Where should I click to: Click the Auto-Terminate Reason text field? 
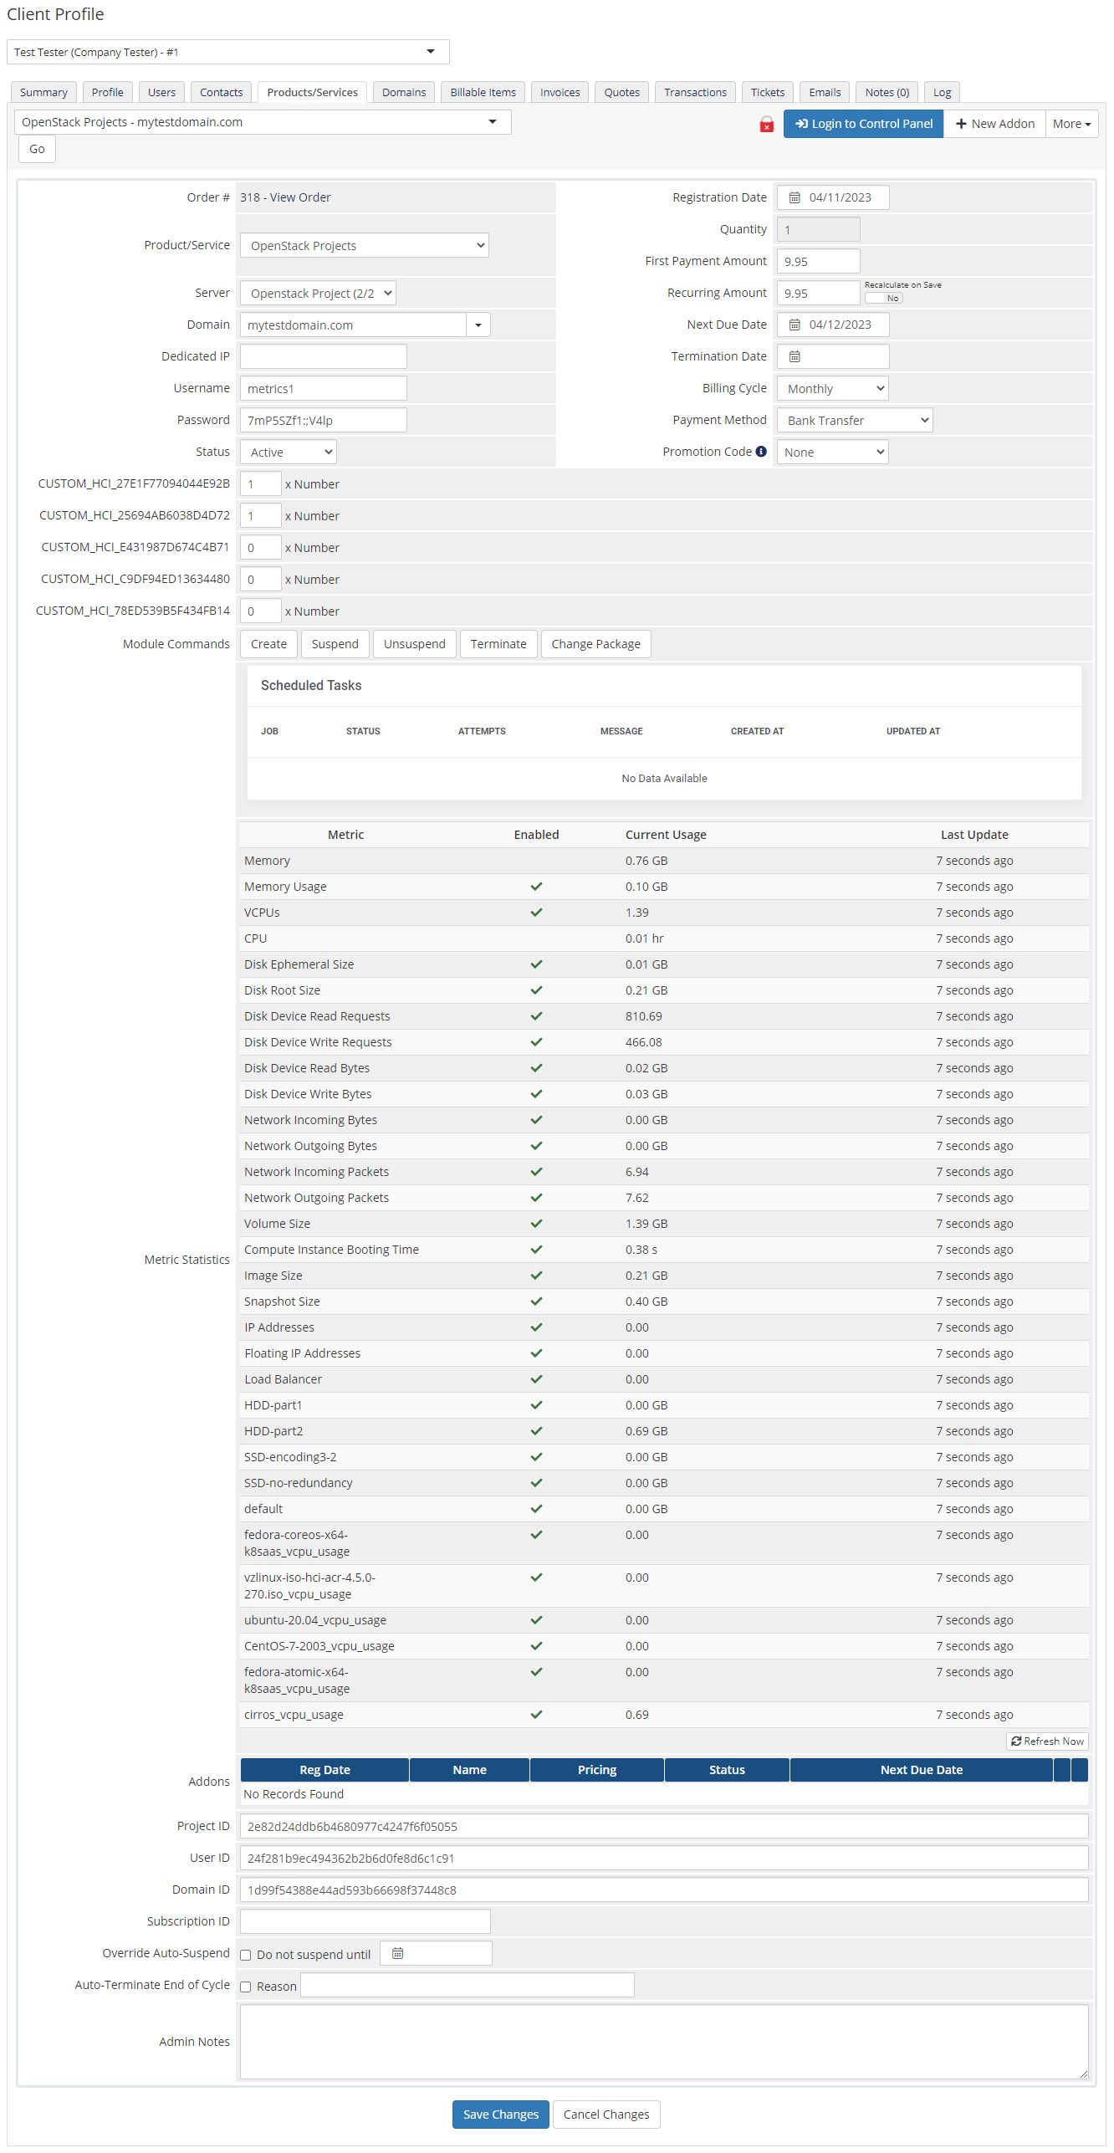(467, 1985)
